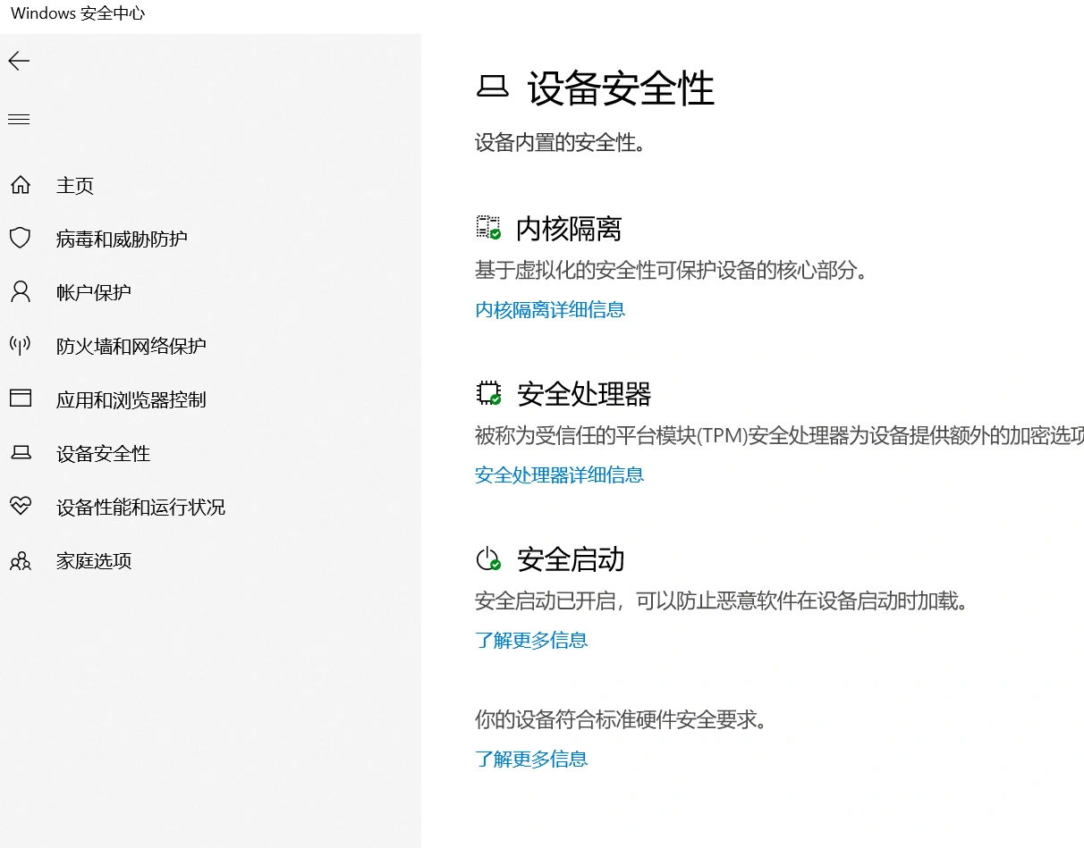Viewport: 1084px width, 848px height.
Task: Click the Windows 安全中心 window title
Action: pyautogui.click(x=78, y=13)
